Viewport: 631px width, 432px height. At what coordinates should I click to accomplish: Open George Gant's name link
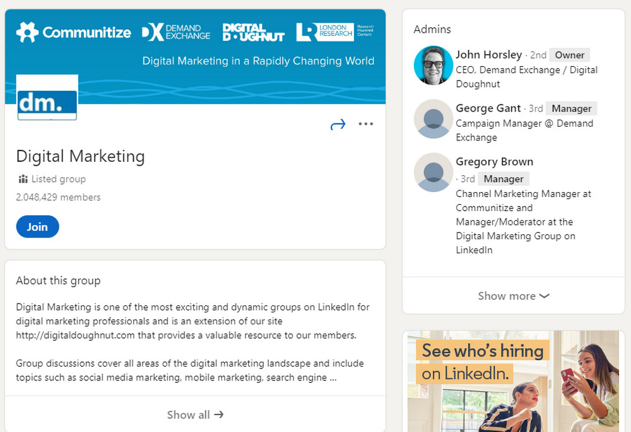click(x=488, y=108)
